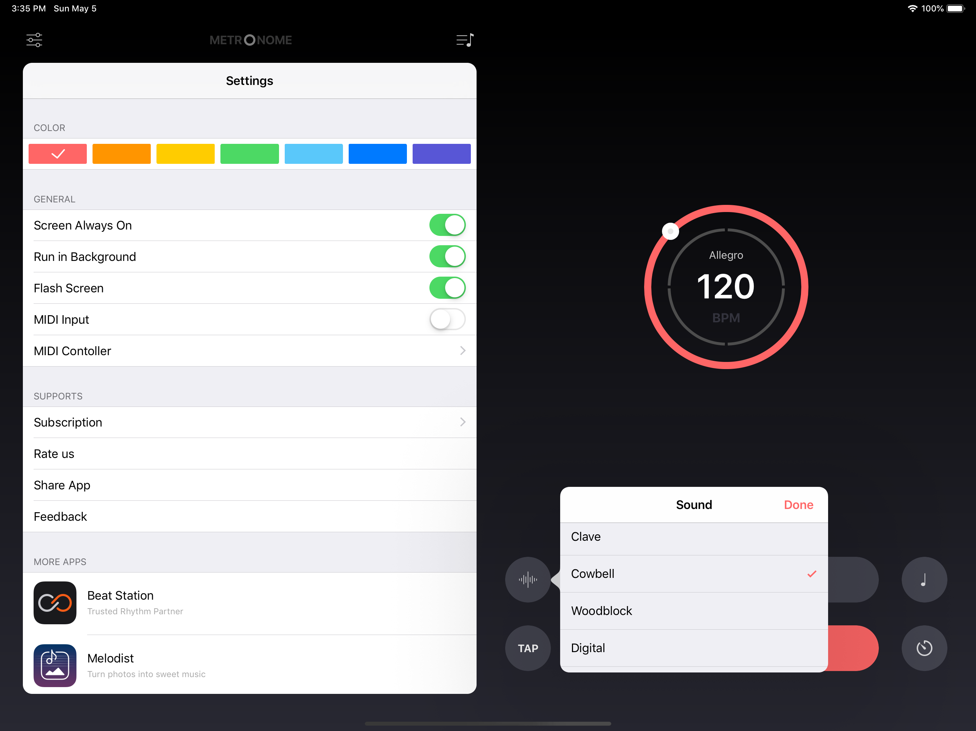The width and height of the screenshot is (976, 731).
Task: Tap the red play button
Action: click(853, 648)
